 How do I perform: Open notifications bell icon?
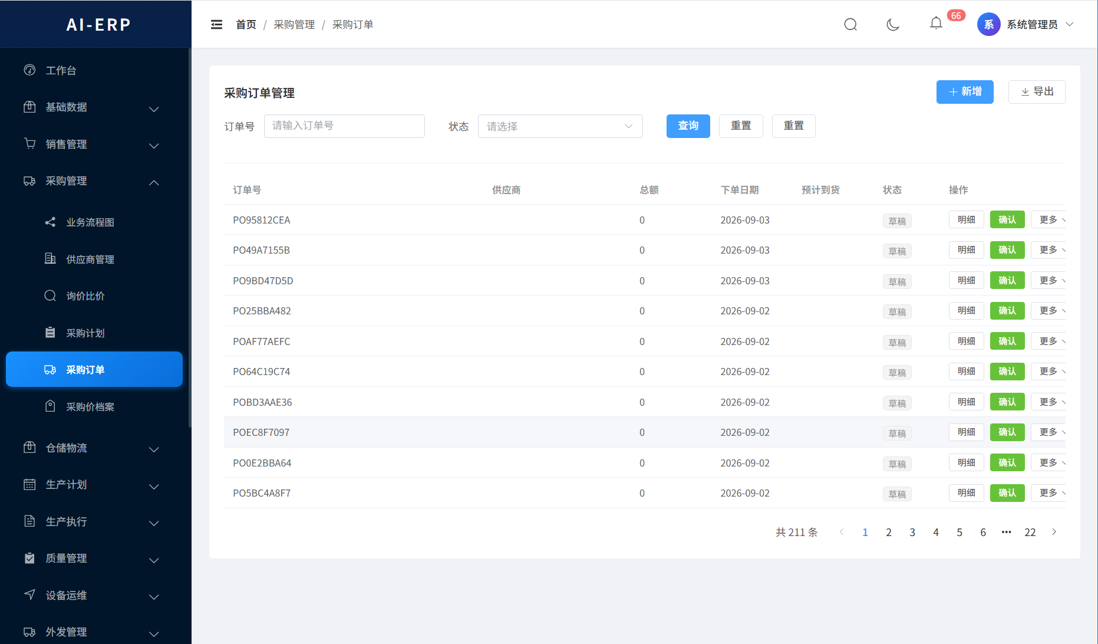tap(936, 23)
